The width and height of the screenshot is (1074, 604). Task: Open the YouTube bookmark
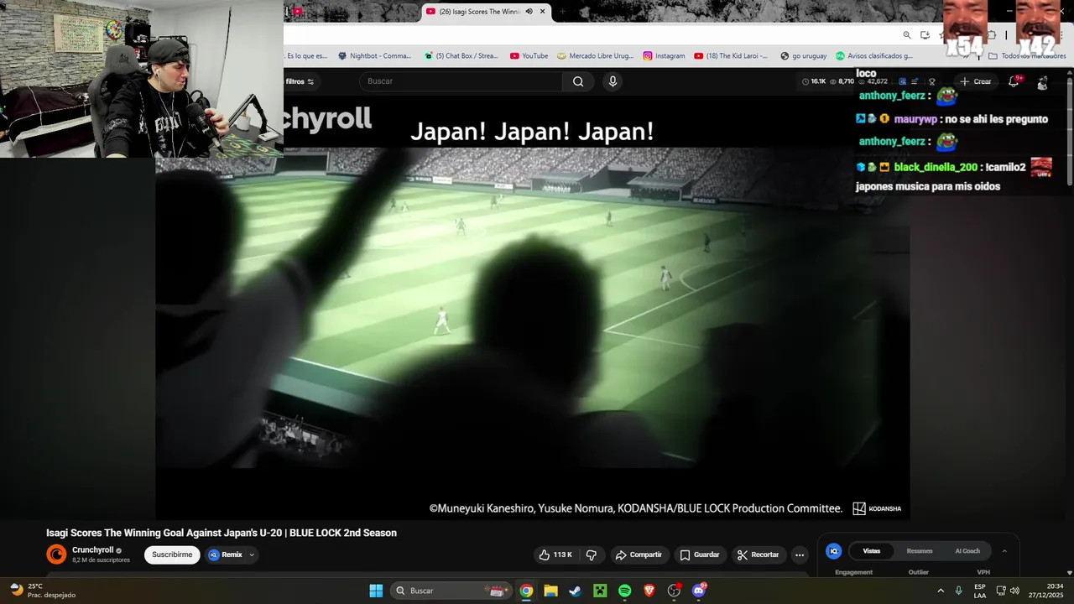click(x=529, y=56)
